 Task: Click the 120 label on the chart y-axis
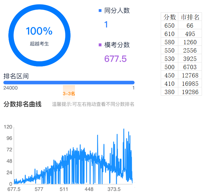pyautogui.click(x=8, y=127)
